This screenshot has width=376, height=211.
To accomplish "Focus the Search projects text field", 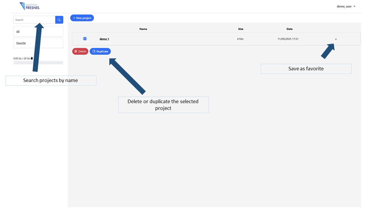I will click(x=34, y=20).
